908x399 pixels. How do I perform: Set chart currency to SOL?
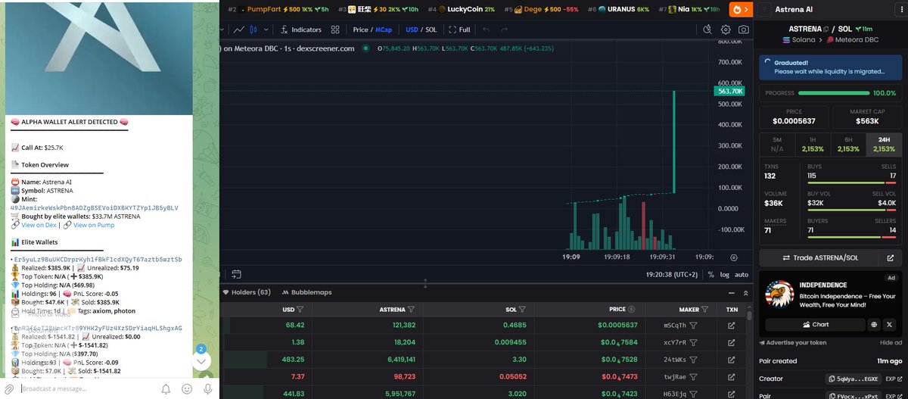(x=431, y=30)
